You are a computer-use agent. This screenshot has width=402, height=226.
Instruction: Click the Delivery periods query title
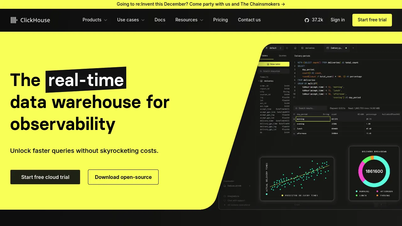[x=302, y=56]
